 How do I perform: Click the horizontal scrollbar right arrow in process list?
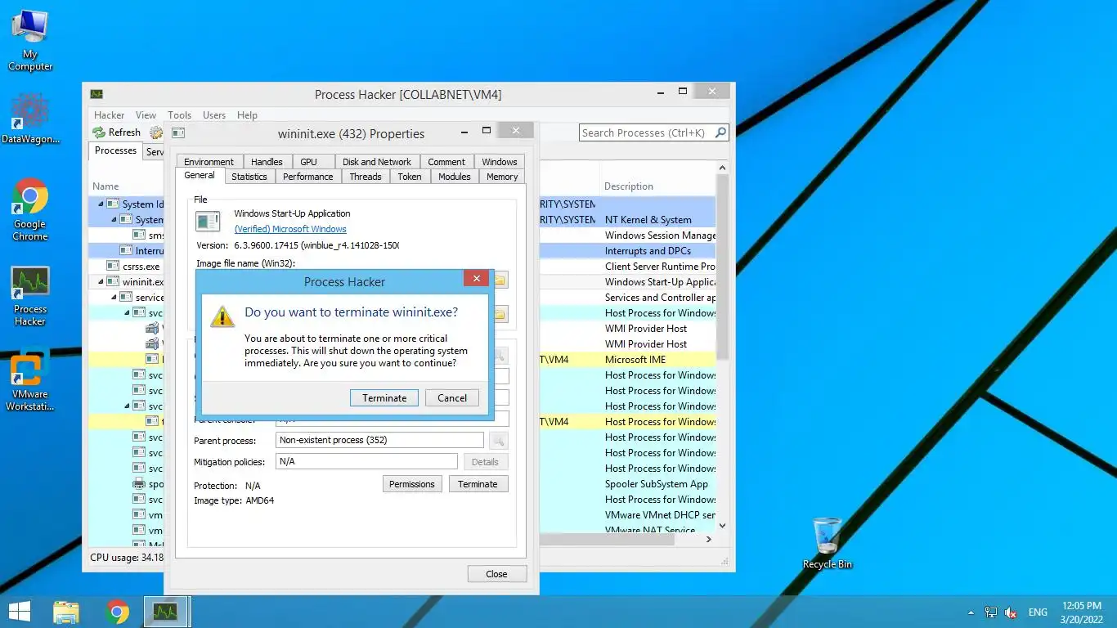[x=709, y=539]
